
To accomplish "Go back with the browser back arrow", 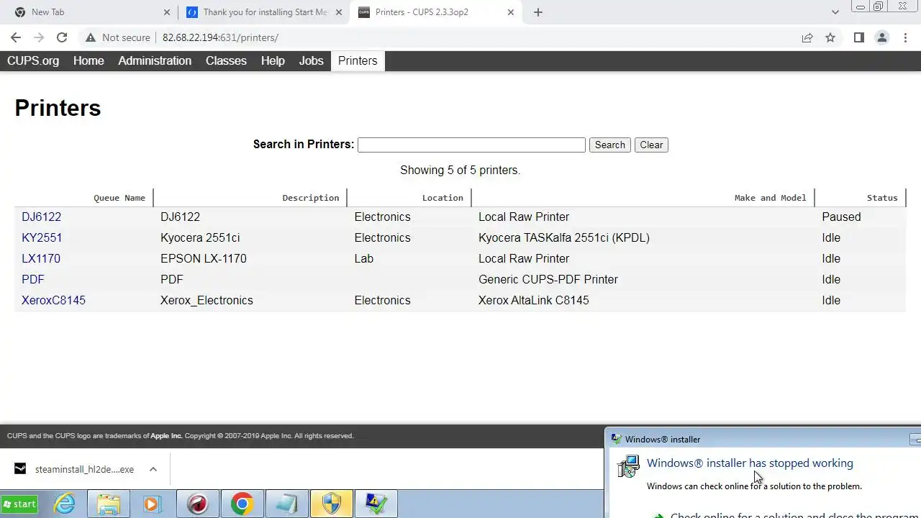I will (x=16, y=37).
